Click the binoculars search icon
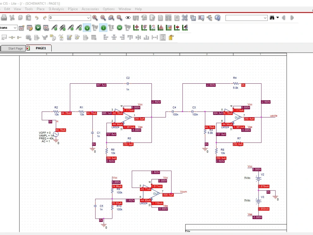Viewport: 313px width, 235px height. (x=272, y=18)
